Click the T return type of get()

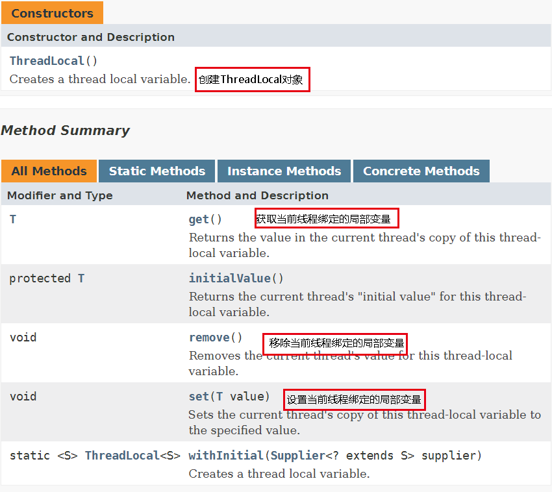pyautogui.click(x=13, y=219)
